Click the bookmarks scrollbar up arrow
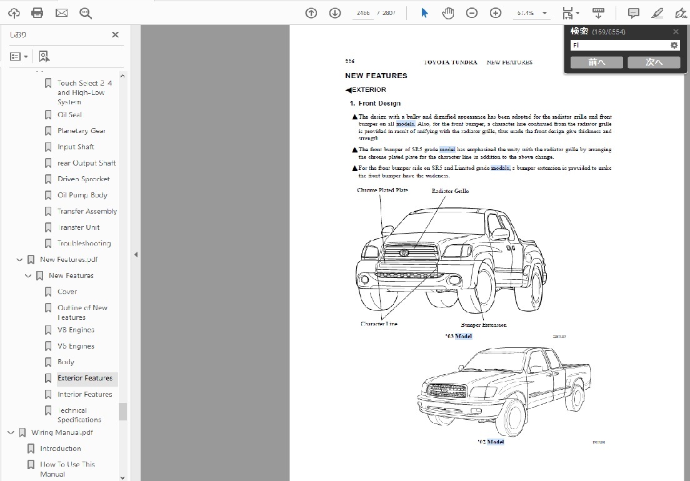Image resolution: width=690 pixels, height=481 pixels. (122, 76)
